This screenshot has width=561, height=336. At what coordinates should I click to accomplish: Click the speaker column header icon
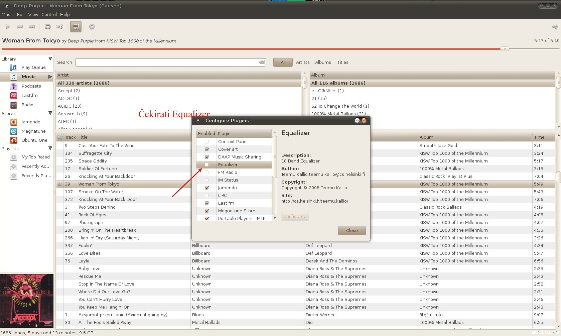tap(60, 137)
